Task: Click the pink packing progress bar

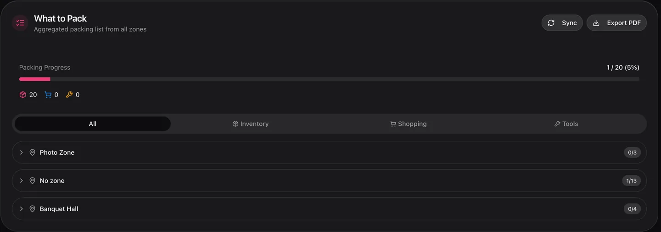Action: (34, 79)
